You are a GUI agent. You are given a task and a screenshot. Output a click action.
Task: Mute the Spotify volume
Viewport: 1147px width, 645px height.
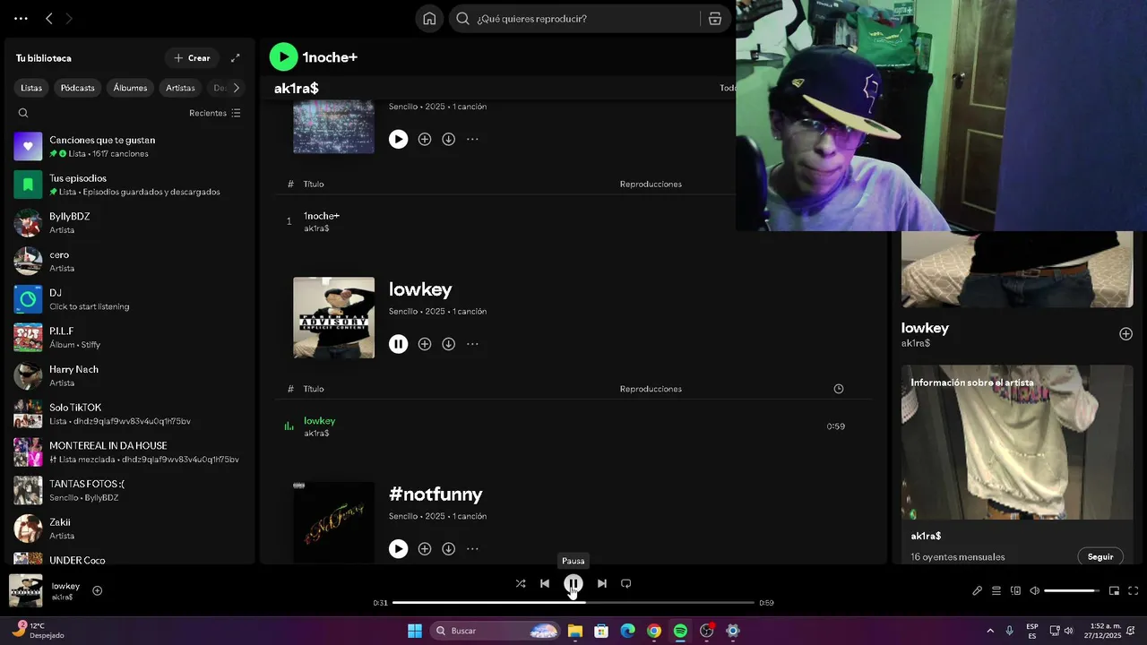point(1034,590)
